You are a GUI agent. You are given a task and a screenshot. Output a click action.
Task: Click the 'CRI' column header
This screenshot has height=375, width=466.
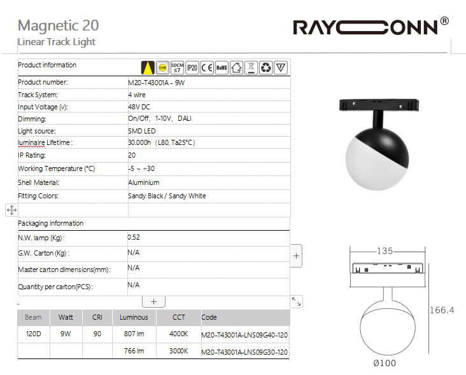[x=97, y=317]
